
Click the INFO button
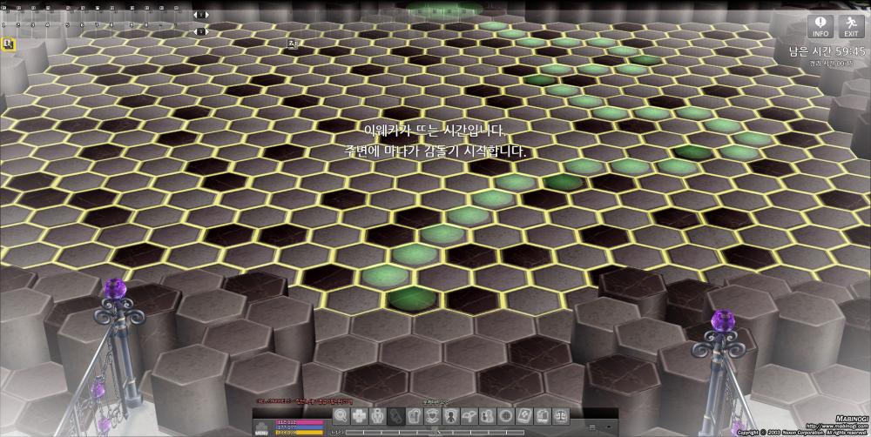pyautogui.click(x=820, y=26)
